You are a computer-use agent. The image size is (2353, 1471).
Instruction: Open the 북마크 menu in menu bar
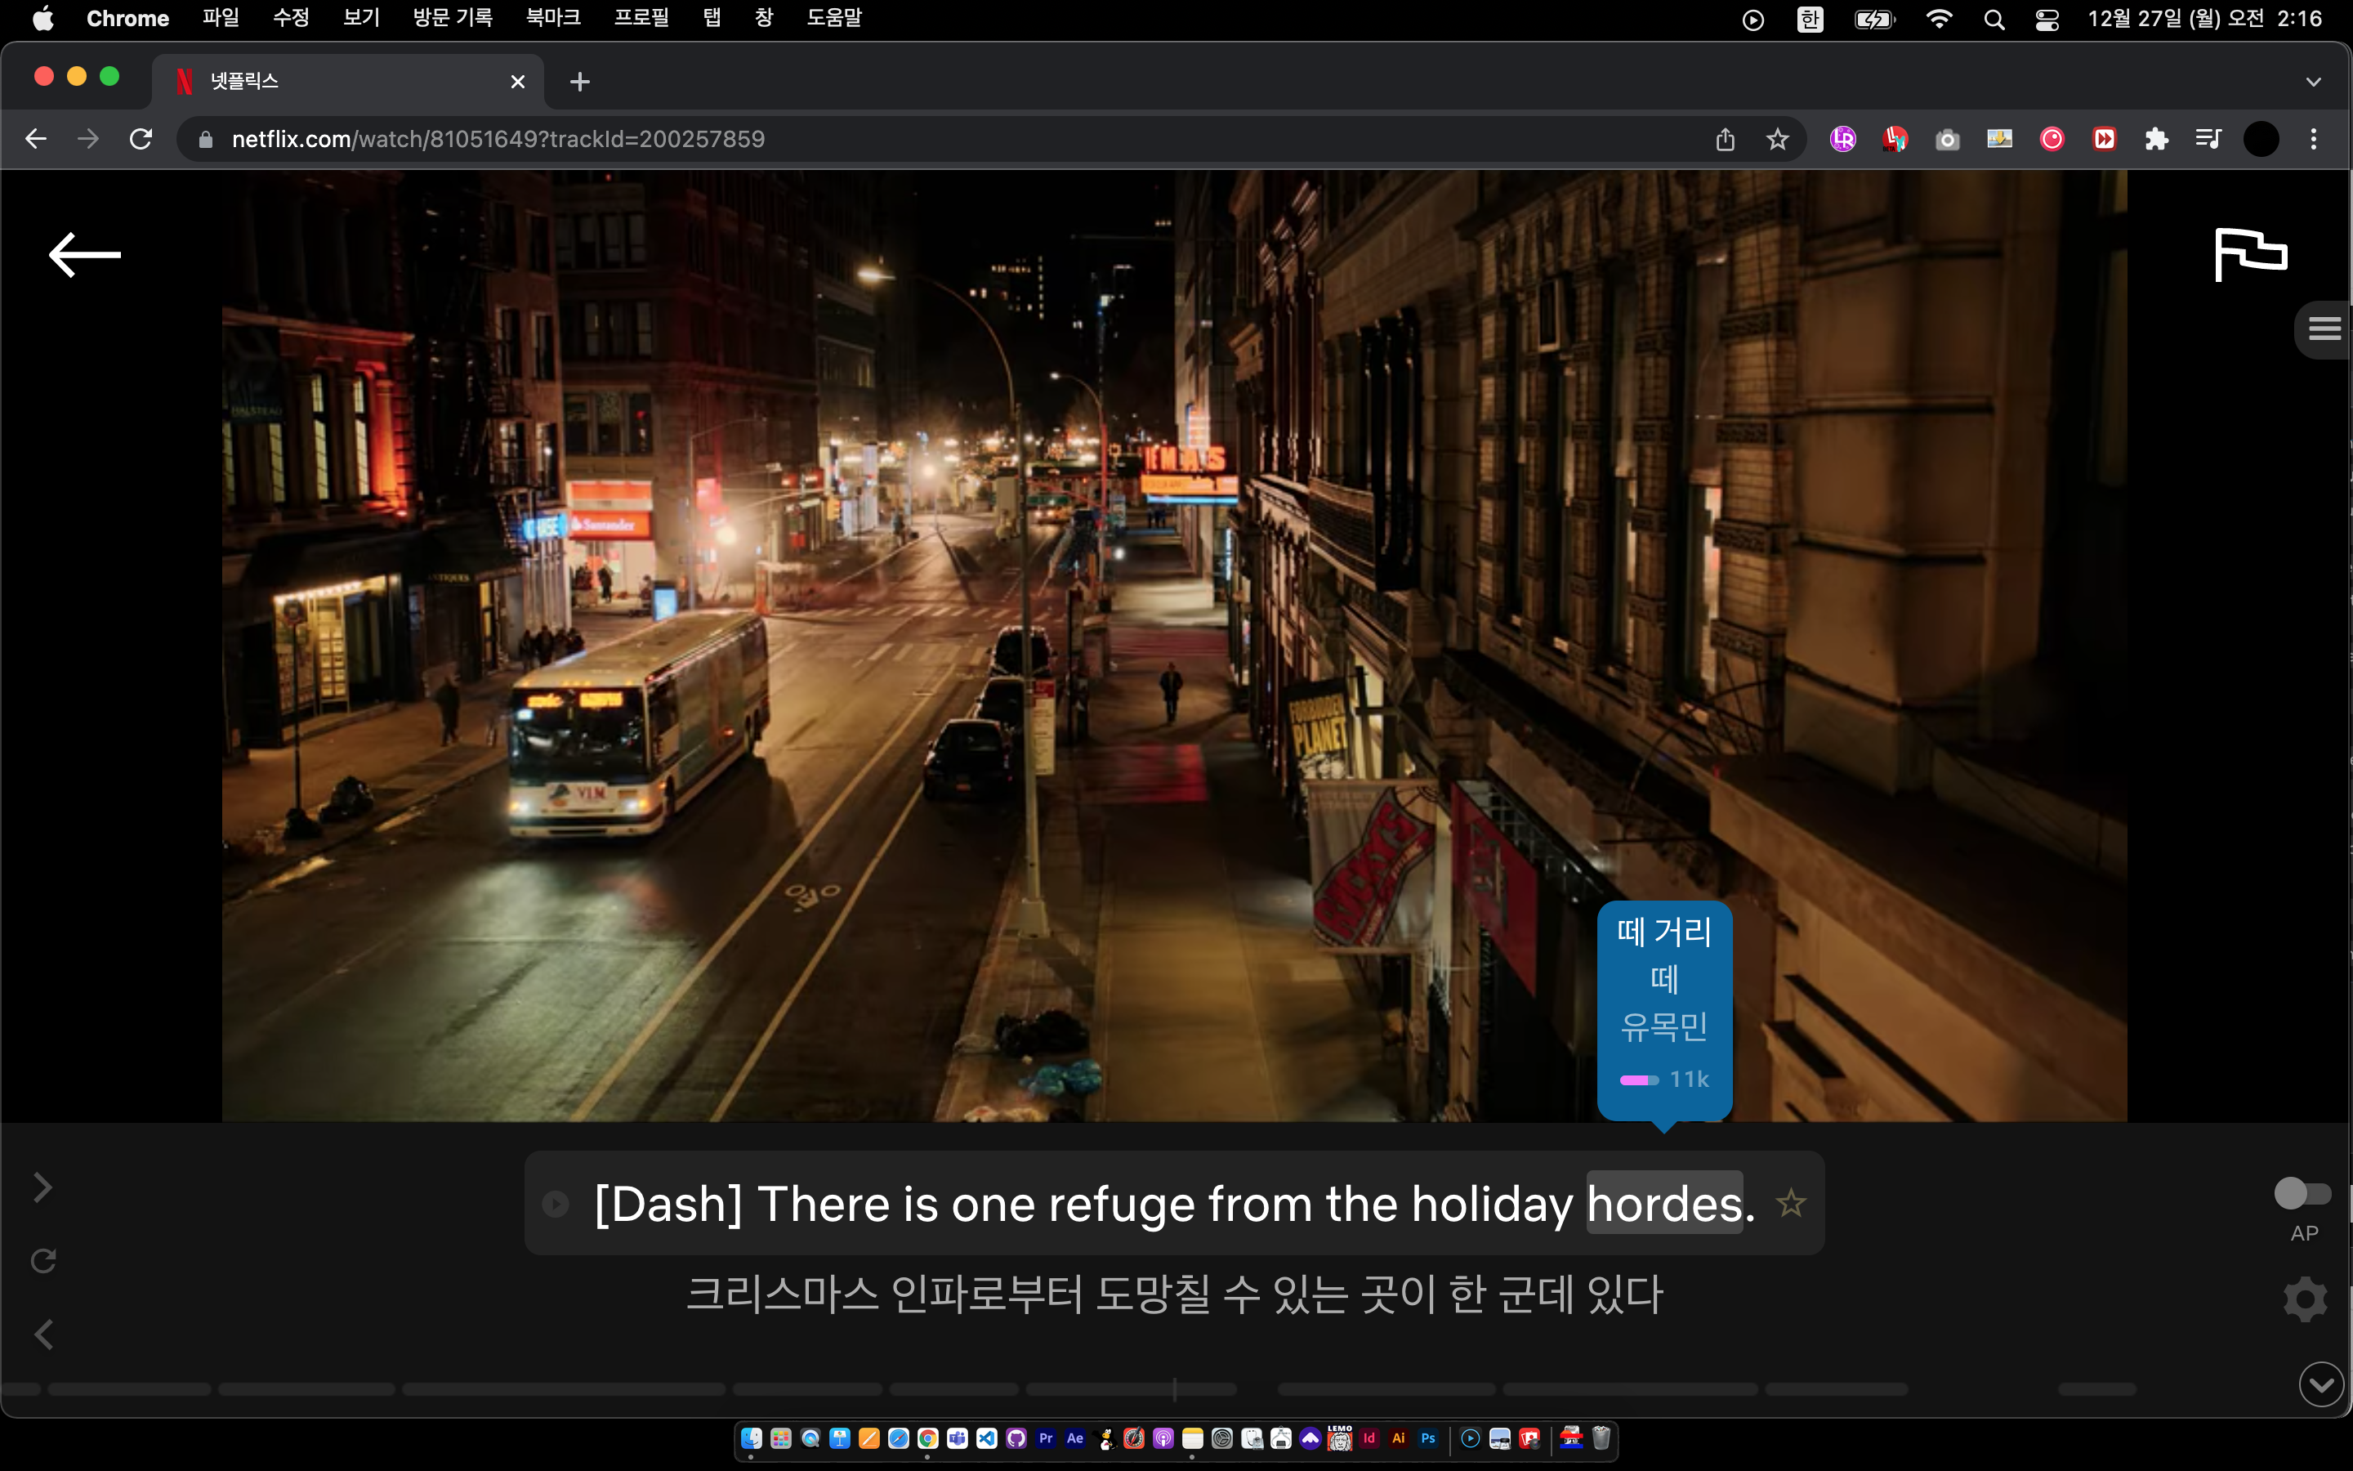pyautogui.click(x=552, y=19)
